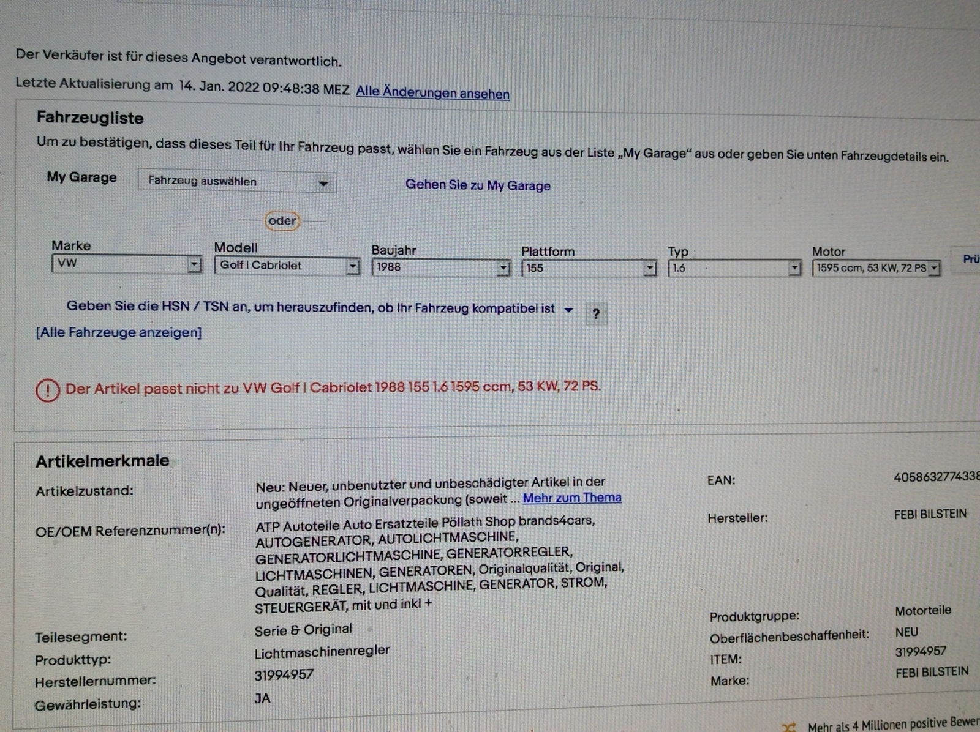Click the question mark help icon
This screenshot has height=732, width=980.
tap(596, 315)
